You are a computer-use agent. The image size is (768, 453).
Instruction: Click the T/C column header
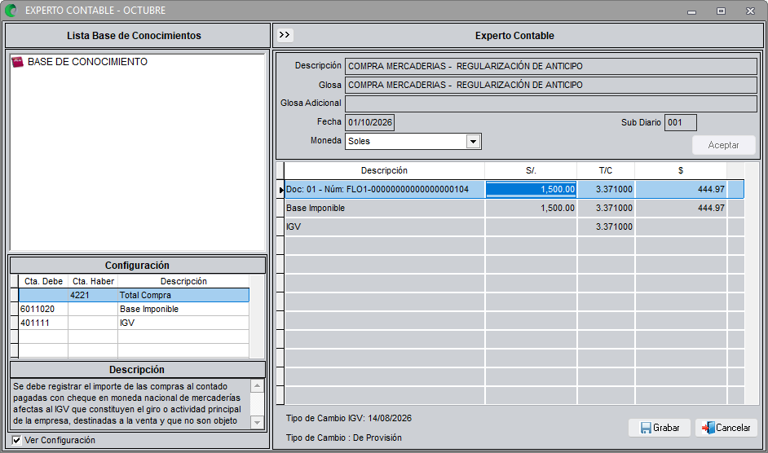606,170
